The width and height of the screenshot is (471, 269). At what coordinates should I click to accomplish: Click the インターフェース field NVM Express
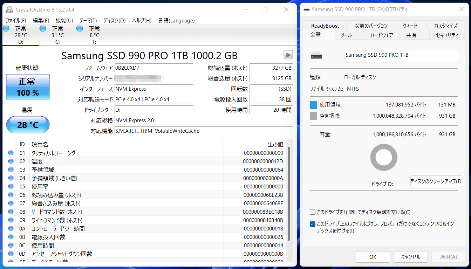click(x=154, y=89)
